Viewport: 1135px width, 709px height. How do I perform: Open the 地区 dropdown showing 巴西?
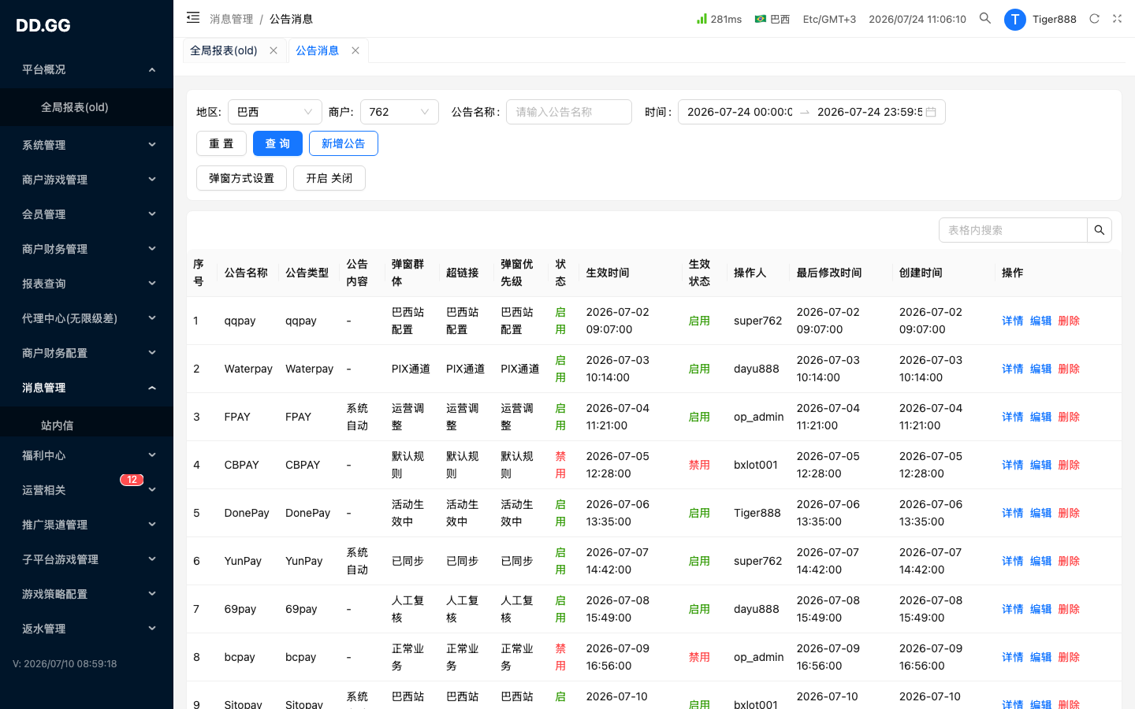coord(275,112)
